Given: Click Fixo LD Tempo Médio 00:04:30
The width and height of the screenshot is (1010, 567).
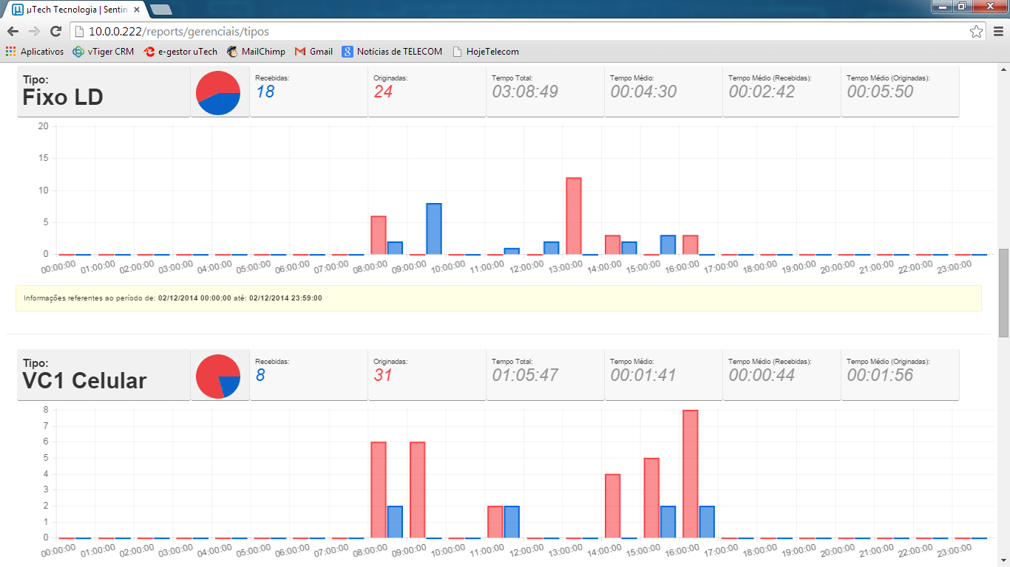Looking at the screenshot, I should [643, 92].
